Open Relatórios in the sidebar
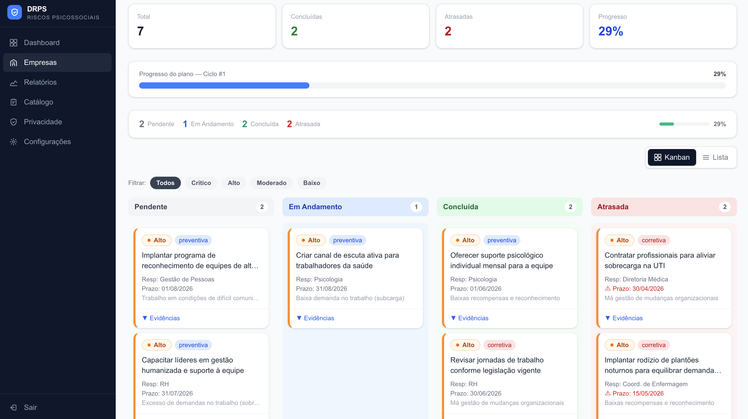748x419 pixels. pyautogui.click(x=57, y=82)
